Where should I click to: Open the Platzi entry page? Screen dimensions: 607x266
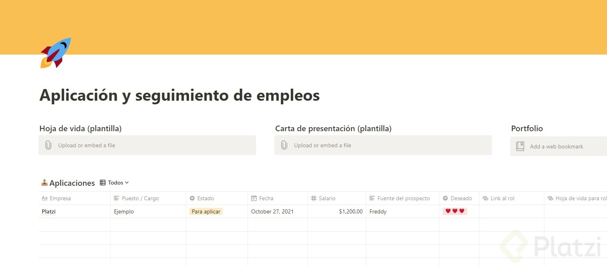pos(48,211)
